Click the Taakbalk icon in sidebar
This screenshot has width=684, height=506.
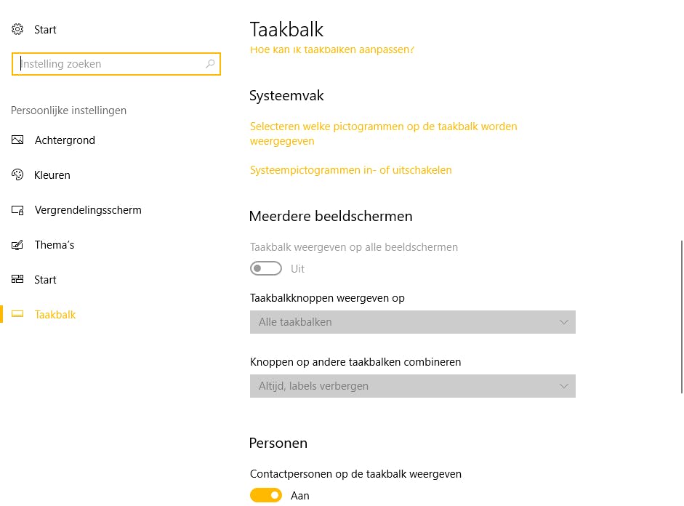tap(17, 315)
